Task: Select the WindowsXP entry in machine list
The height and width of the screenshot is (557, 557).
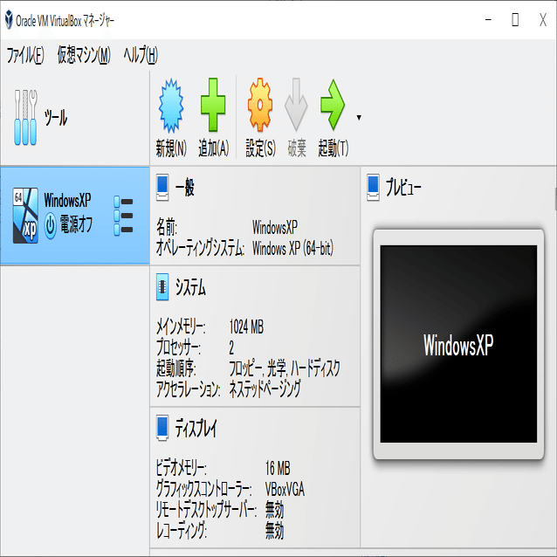Action: click(74, 216)
